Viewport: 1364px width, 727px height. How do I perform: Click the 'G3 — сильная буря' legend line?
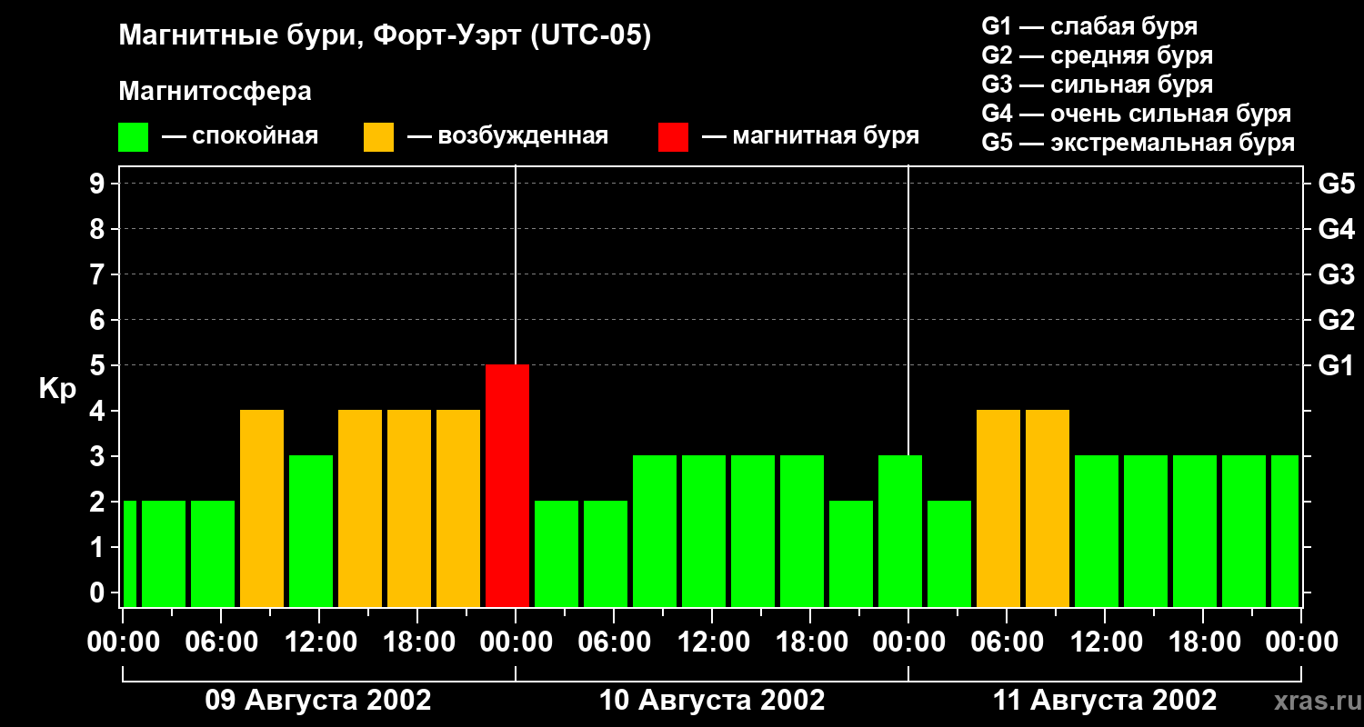[x=1097, y=85]
